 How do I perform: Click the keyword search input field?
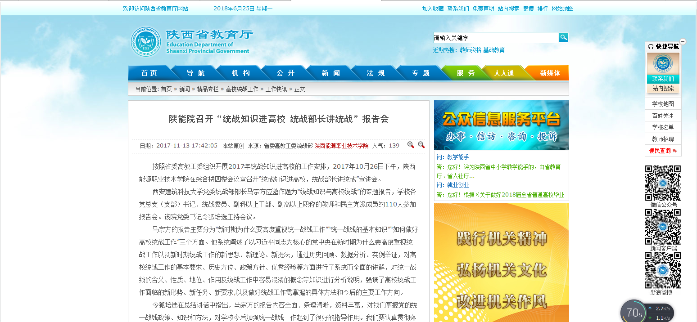coord(495,38)
